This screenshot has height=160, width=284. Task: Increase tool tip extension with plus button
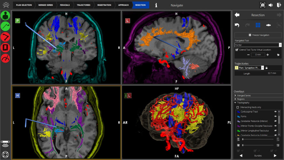click(268, 55)
